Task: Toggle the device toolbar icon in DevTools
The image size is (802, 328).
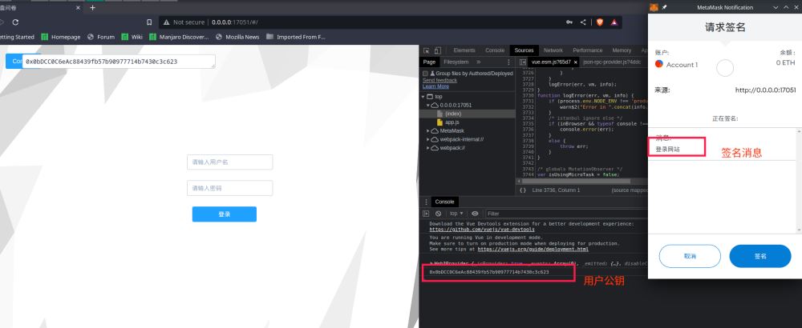Action: click(437, 50)
